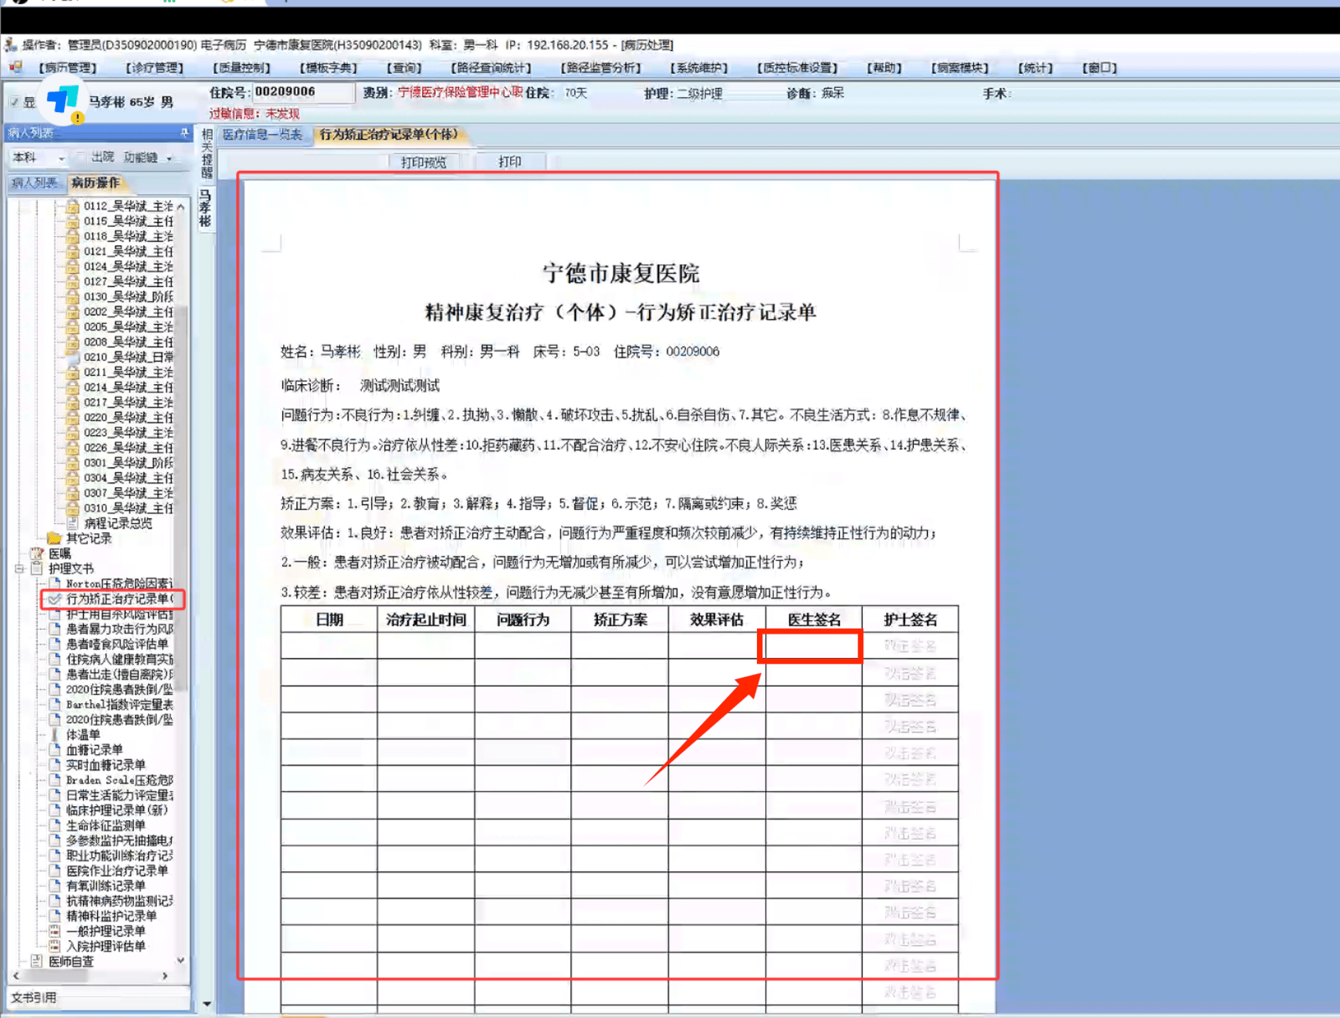The height and width of the screenshot is (1018, 1340).
Task: Click the down arrow below 马孝彬 side tab
Action: pyautogui.click(x=206, y=1003)
